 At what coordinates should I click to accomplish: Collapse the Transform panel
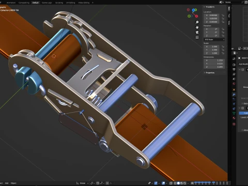tap(205, 7)
